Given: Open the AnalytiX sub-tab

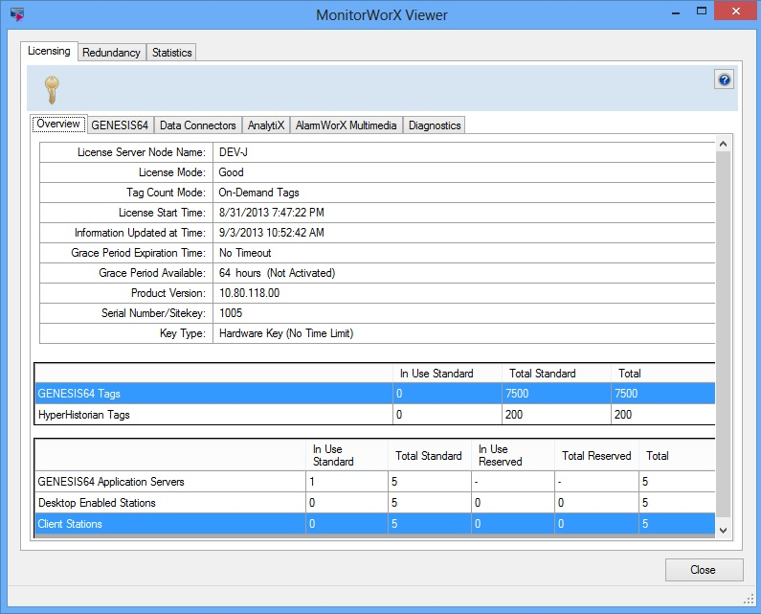Looking at the screenshot, I should coord(265,125).
